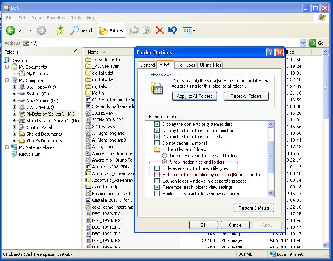This screenshot has height=261, width=333.
Task: Go up one folder level icon
Action: point(60,30)
